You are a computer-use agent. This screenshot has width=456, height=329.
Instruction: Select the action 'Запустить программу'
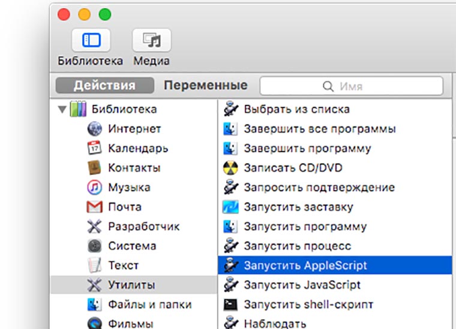tap(305, 227)
